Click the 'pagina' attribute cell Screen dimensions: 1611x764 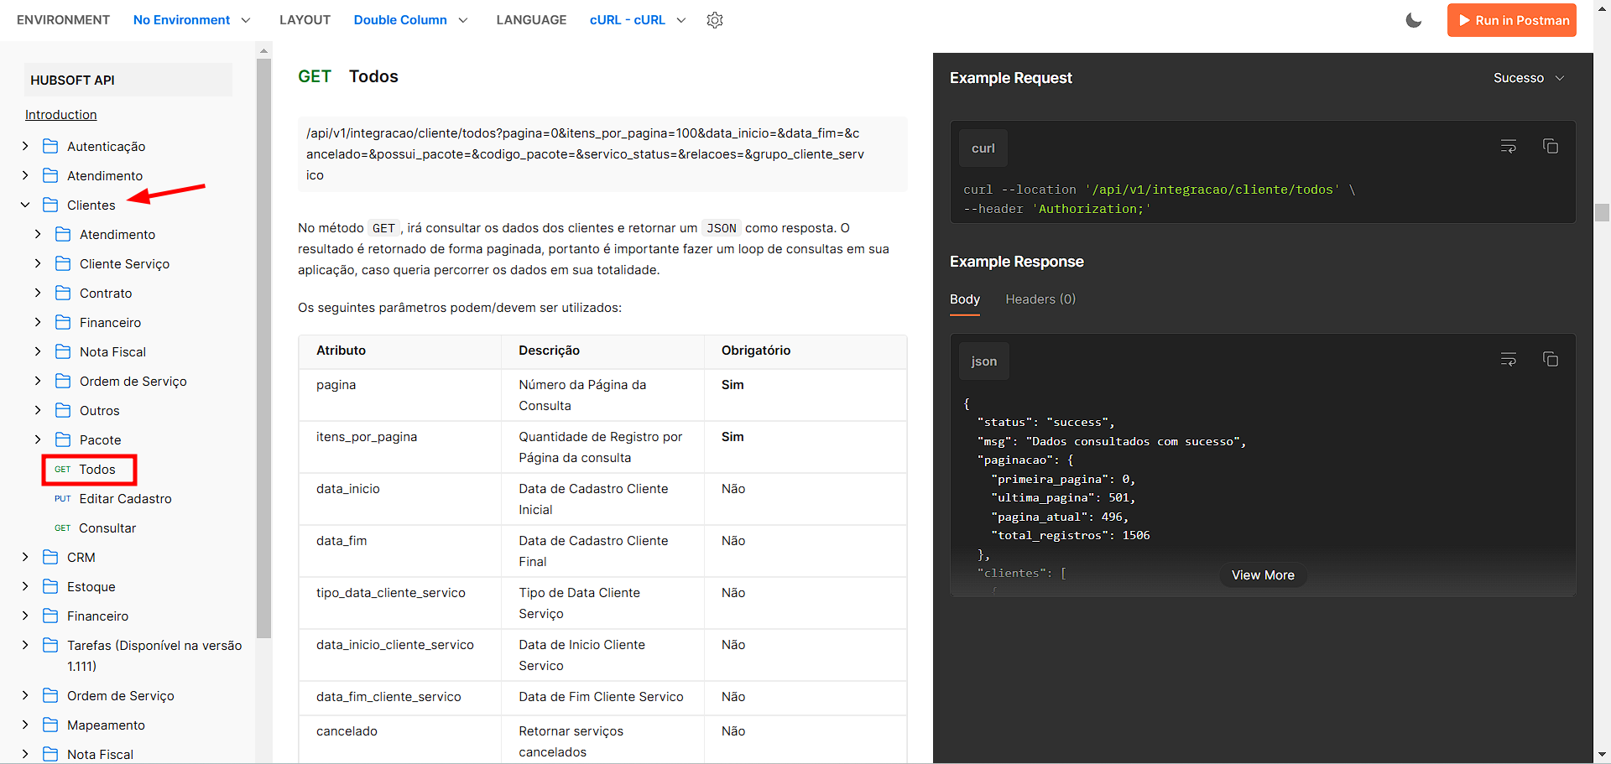tap(399, 395)
